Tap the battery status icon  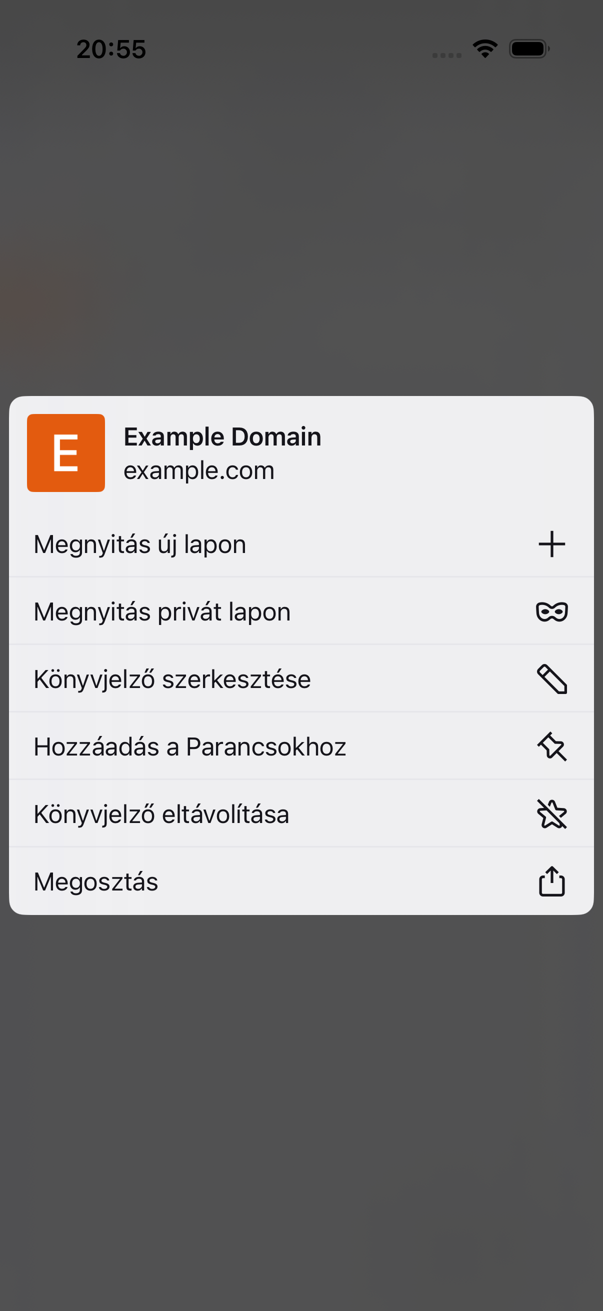tap(529, 49)
